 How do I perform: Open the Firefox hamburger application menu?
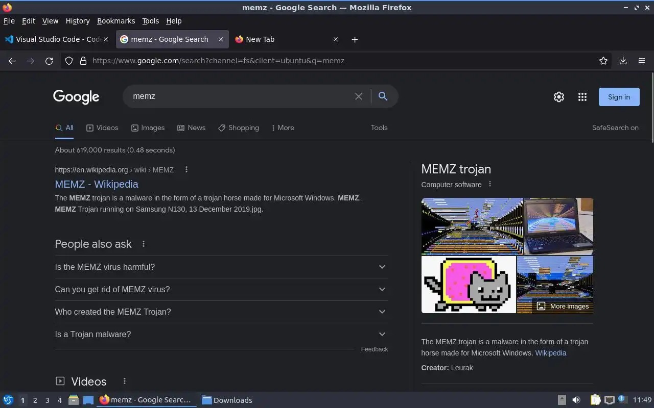(x=642, y=61)
